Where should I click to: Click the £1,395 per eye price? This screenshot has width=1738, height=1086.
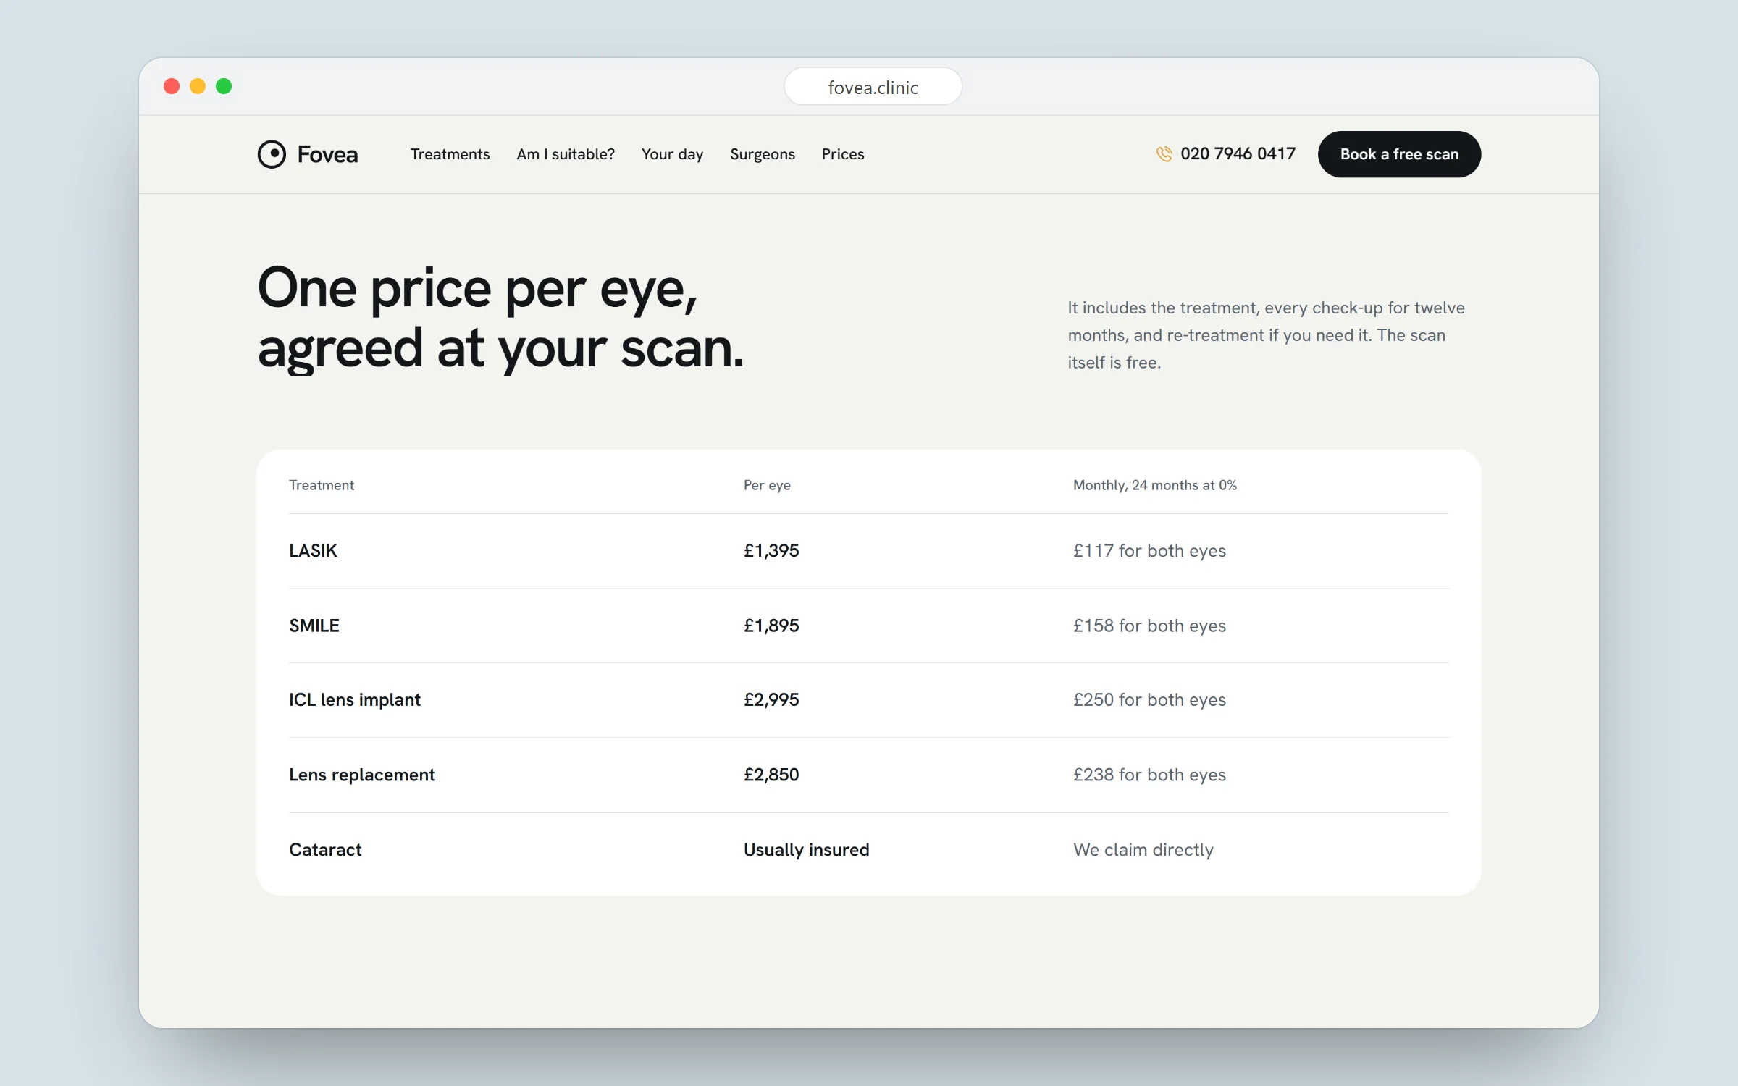(771, 551)
